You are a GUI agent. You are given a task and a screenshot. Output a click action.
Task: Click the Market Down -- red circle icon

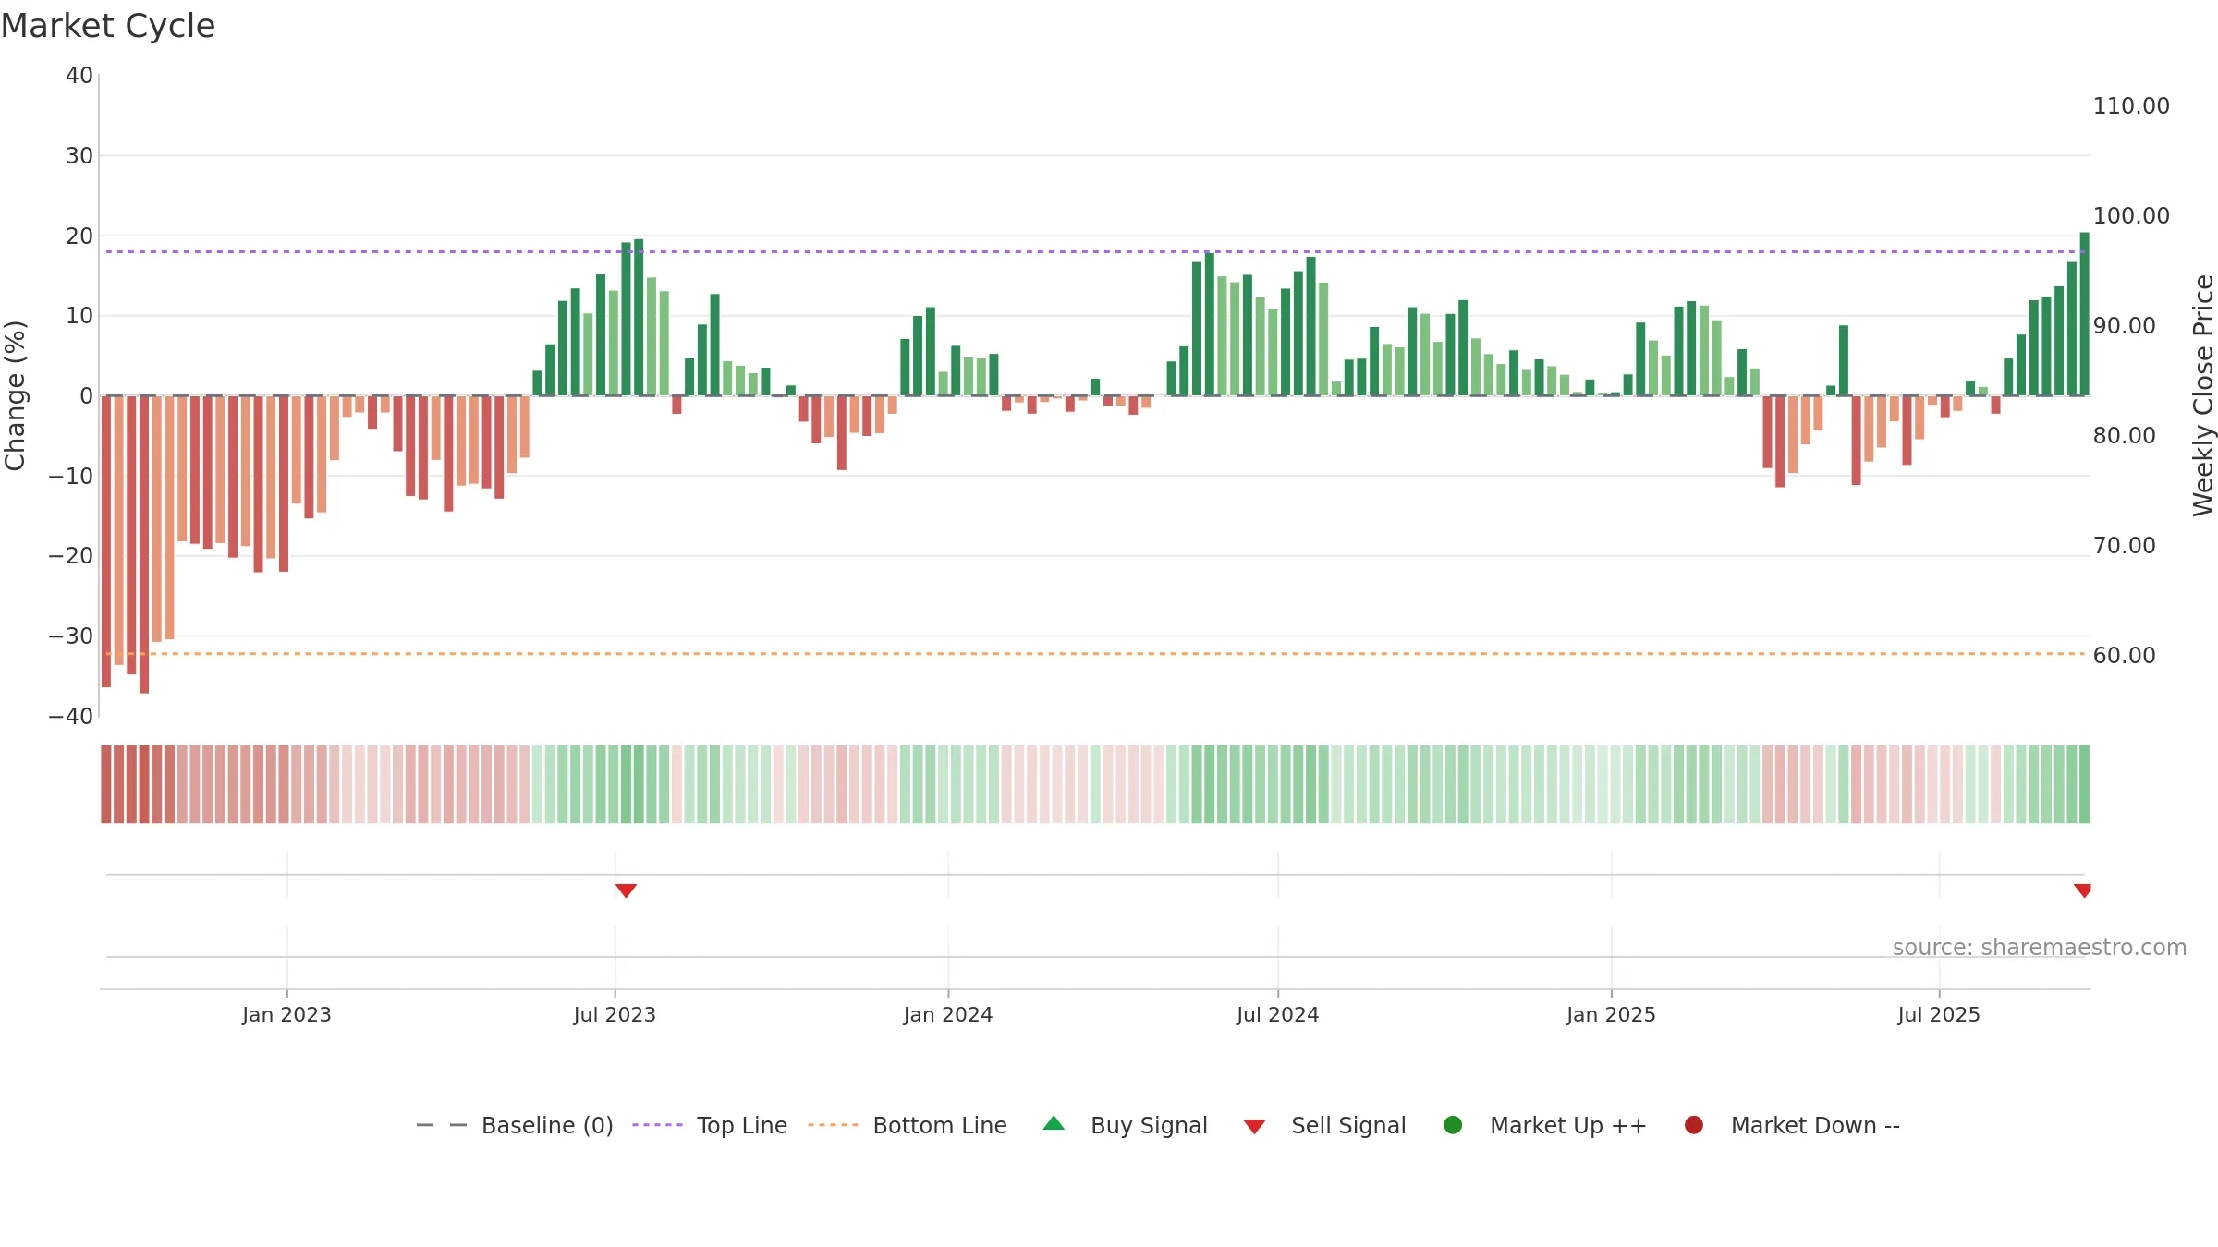[1694, 1125]
